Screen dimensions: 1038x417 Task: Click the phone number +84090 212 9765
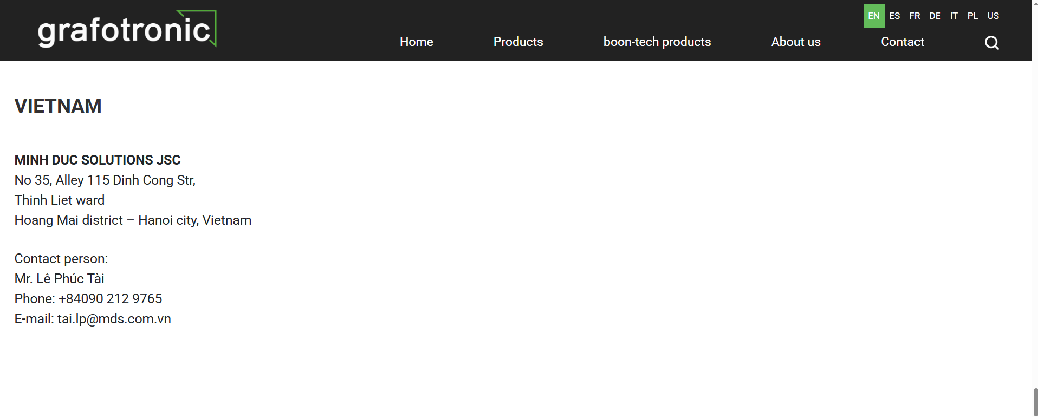(x=110, y=299)
